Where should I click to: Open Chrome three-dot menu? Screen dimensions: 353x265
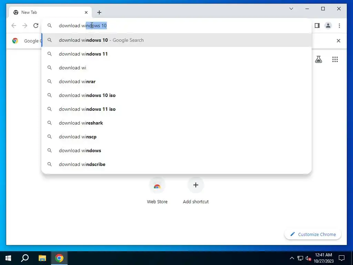tap(339, 26)
